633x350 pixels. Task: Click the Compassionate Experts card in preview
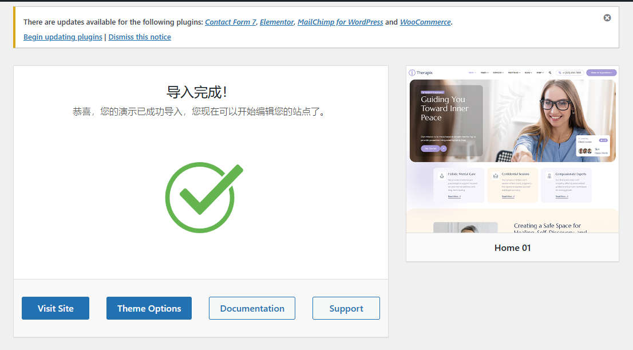point(566,185)
